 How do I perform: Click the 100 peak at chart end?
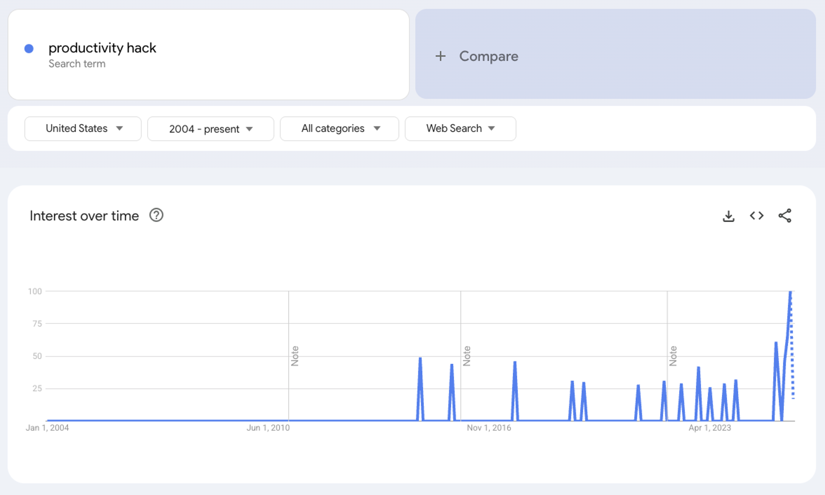[790, 292]
